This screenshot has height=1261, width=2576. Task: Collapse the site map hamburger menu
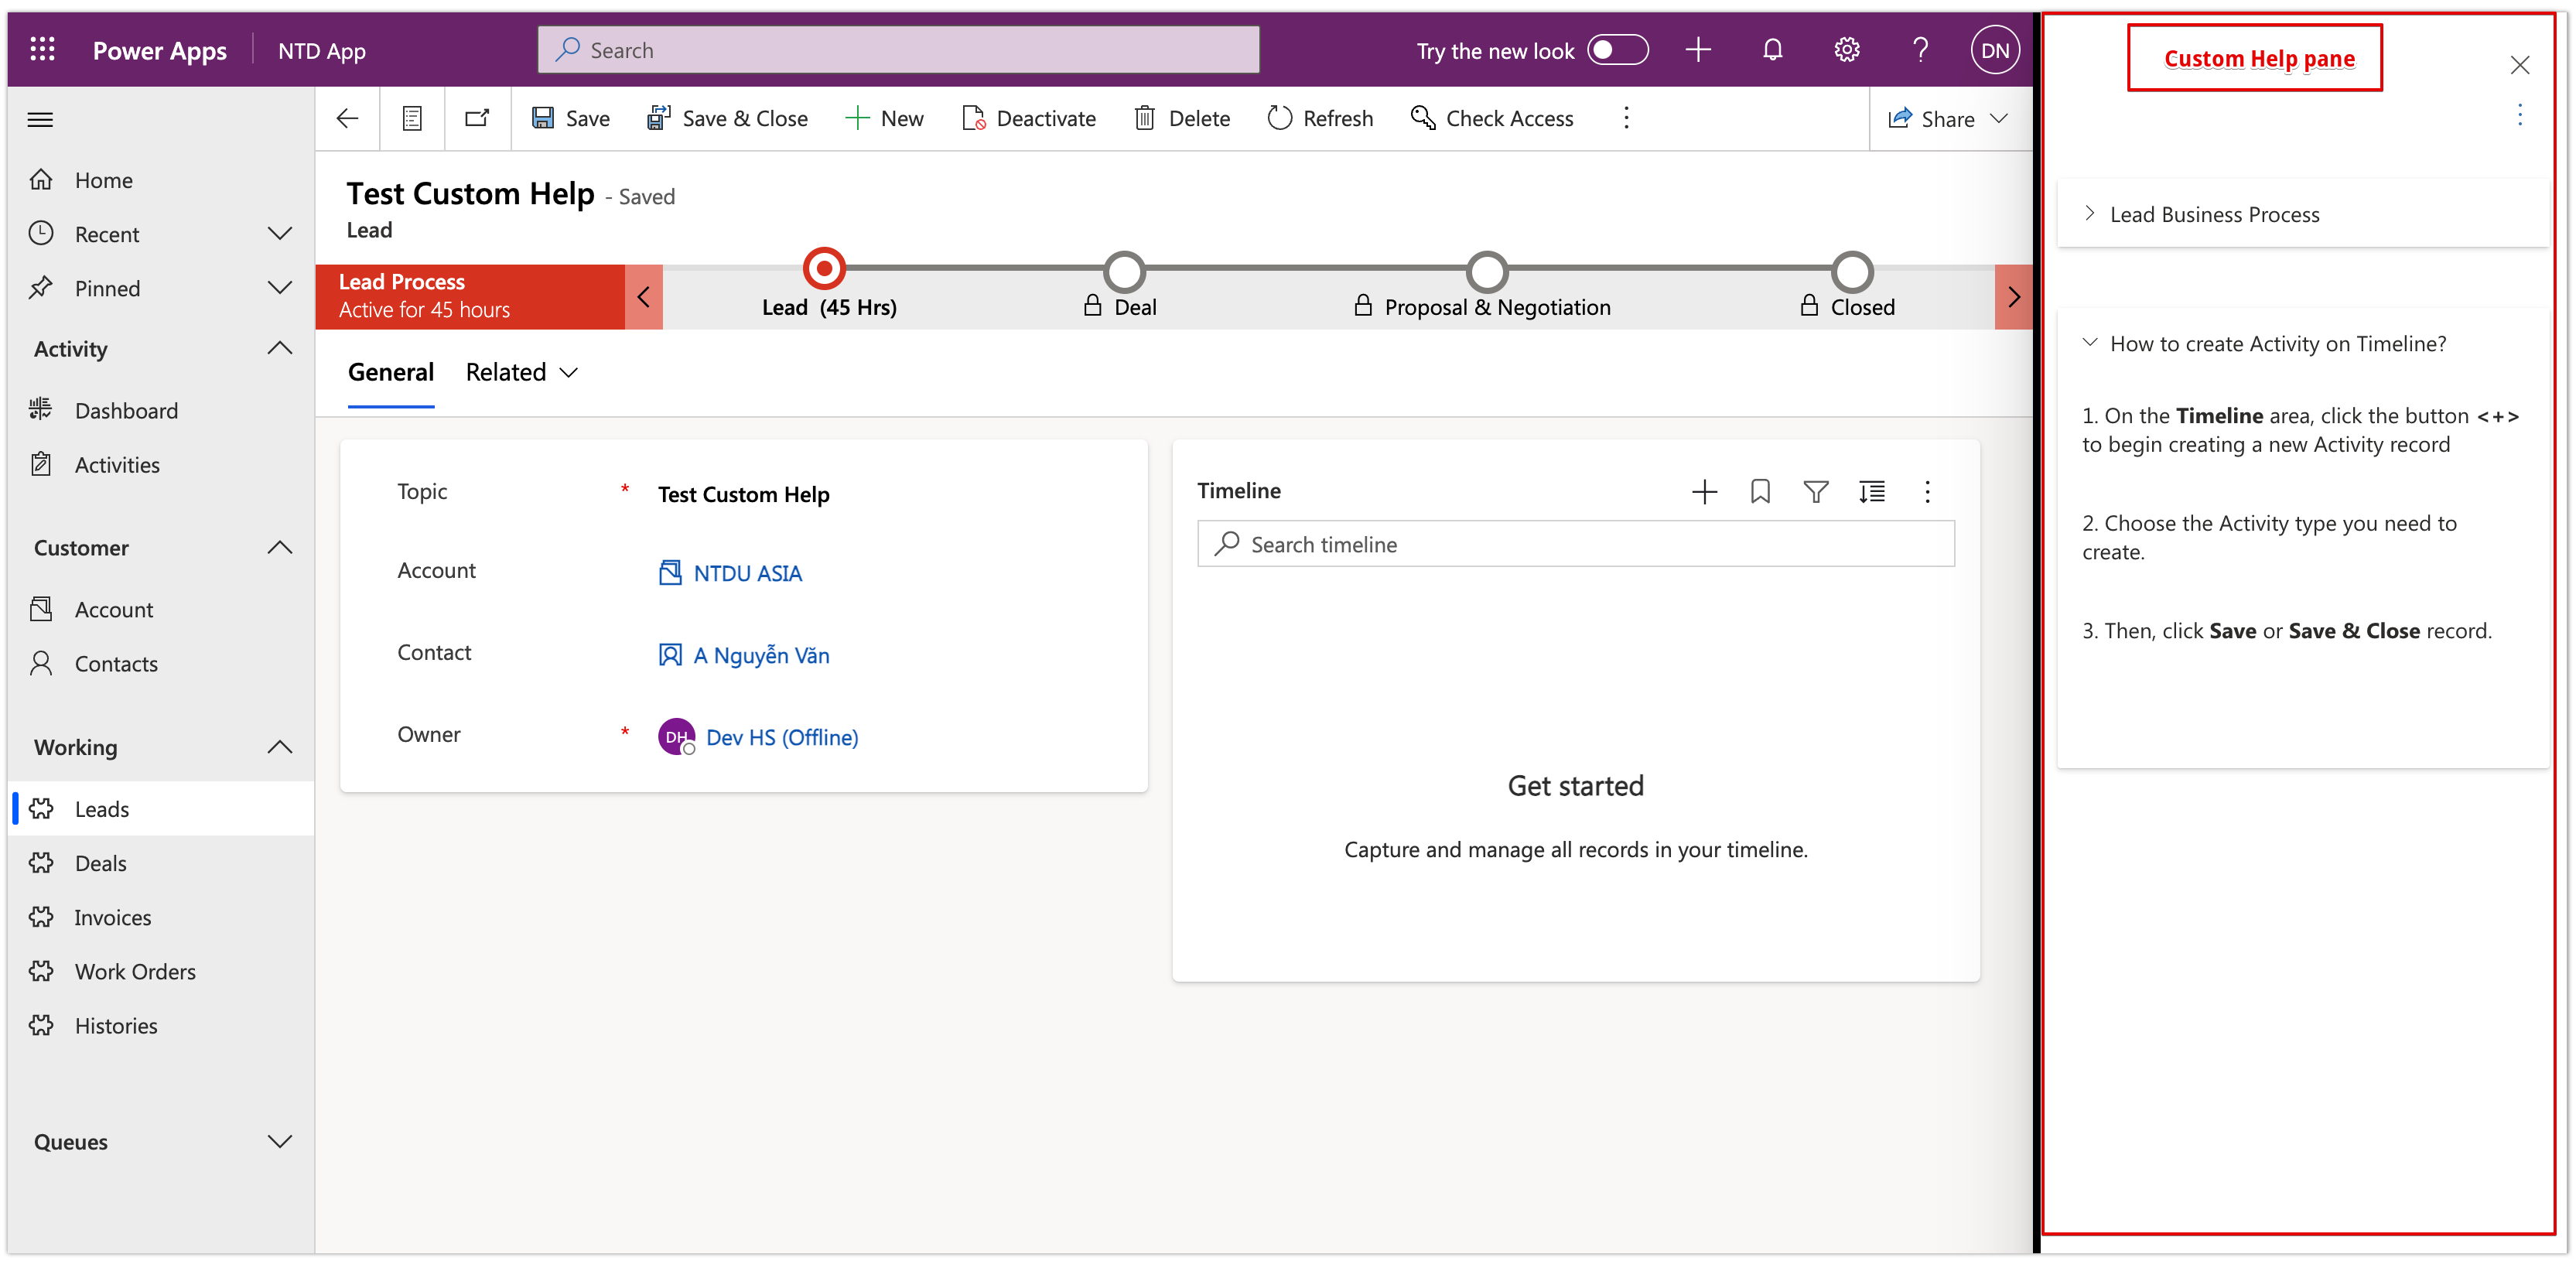click(40, 120)
